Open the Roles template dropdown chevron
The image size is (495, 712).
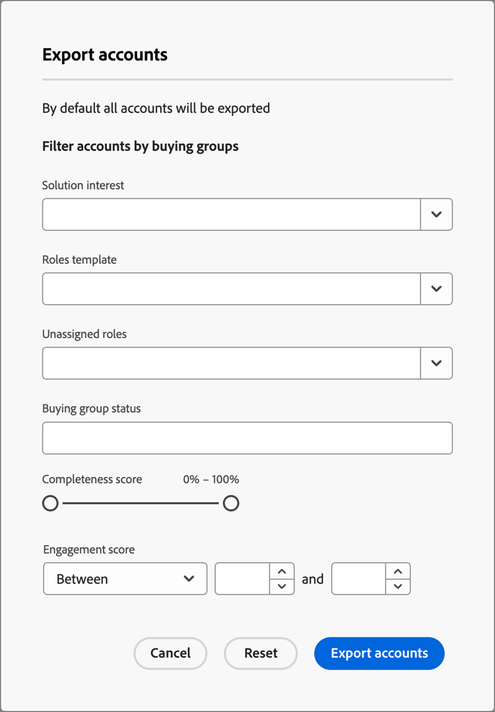pos(436,288)
